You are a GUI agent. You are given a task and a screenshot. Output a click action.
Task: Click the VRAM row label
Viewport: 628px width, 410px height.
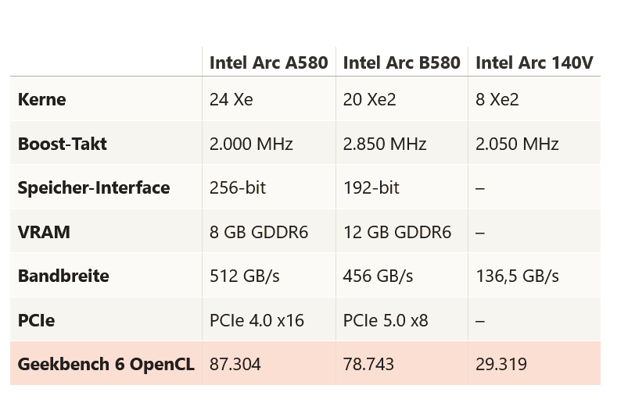(x=44, y=232)
